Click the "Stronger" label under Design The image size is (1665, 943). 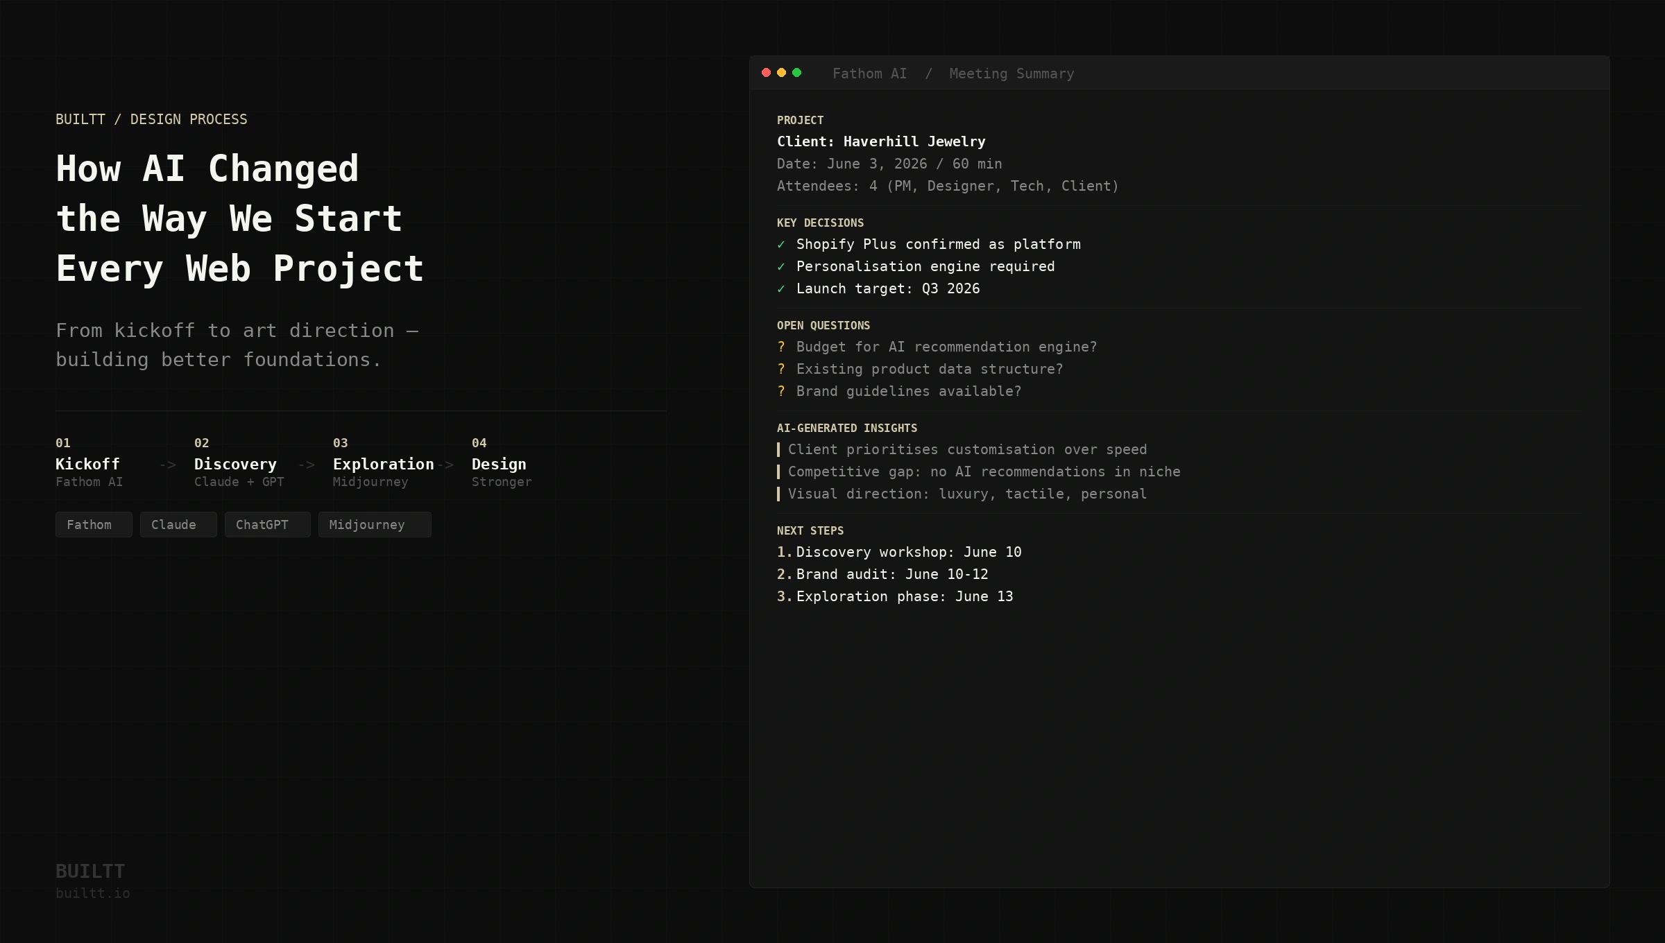pyautogui.click(x=502, y=482)
